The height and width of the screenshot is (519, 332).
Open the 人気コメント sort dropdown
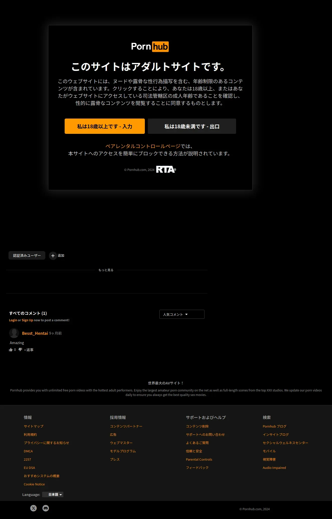click(182, 314)
